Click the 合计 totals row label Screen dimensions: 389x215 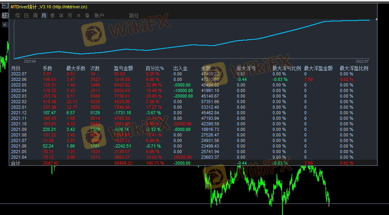[x=15, y=163]
